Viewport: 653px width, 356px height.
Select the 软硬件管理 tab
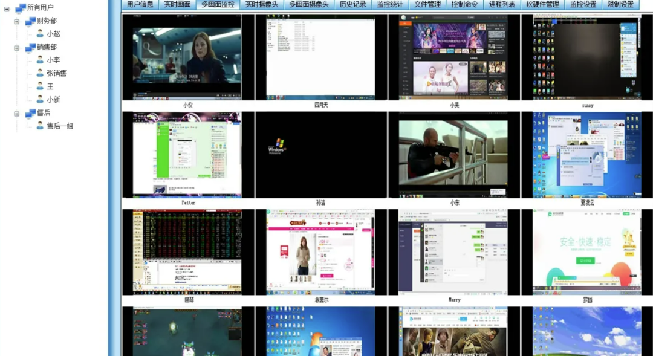tap(542, 5)
